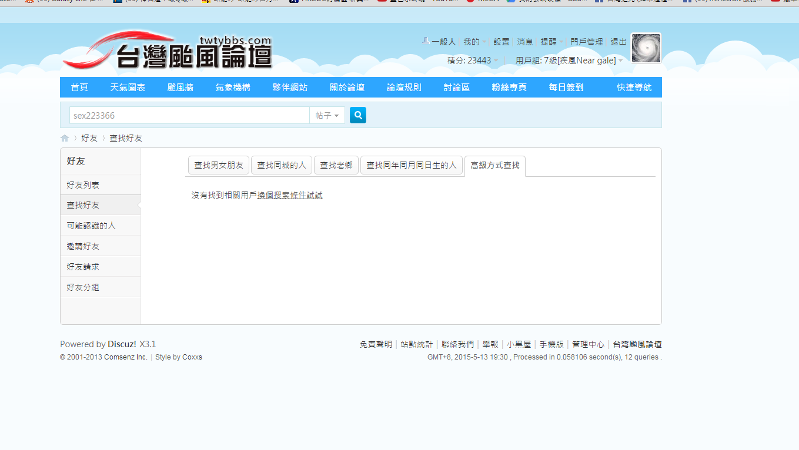799x450 pixels.
Task: Click 換個搜索條件試試 link
Action: (x=290, y=195)
